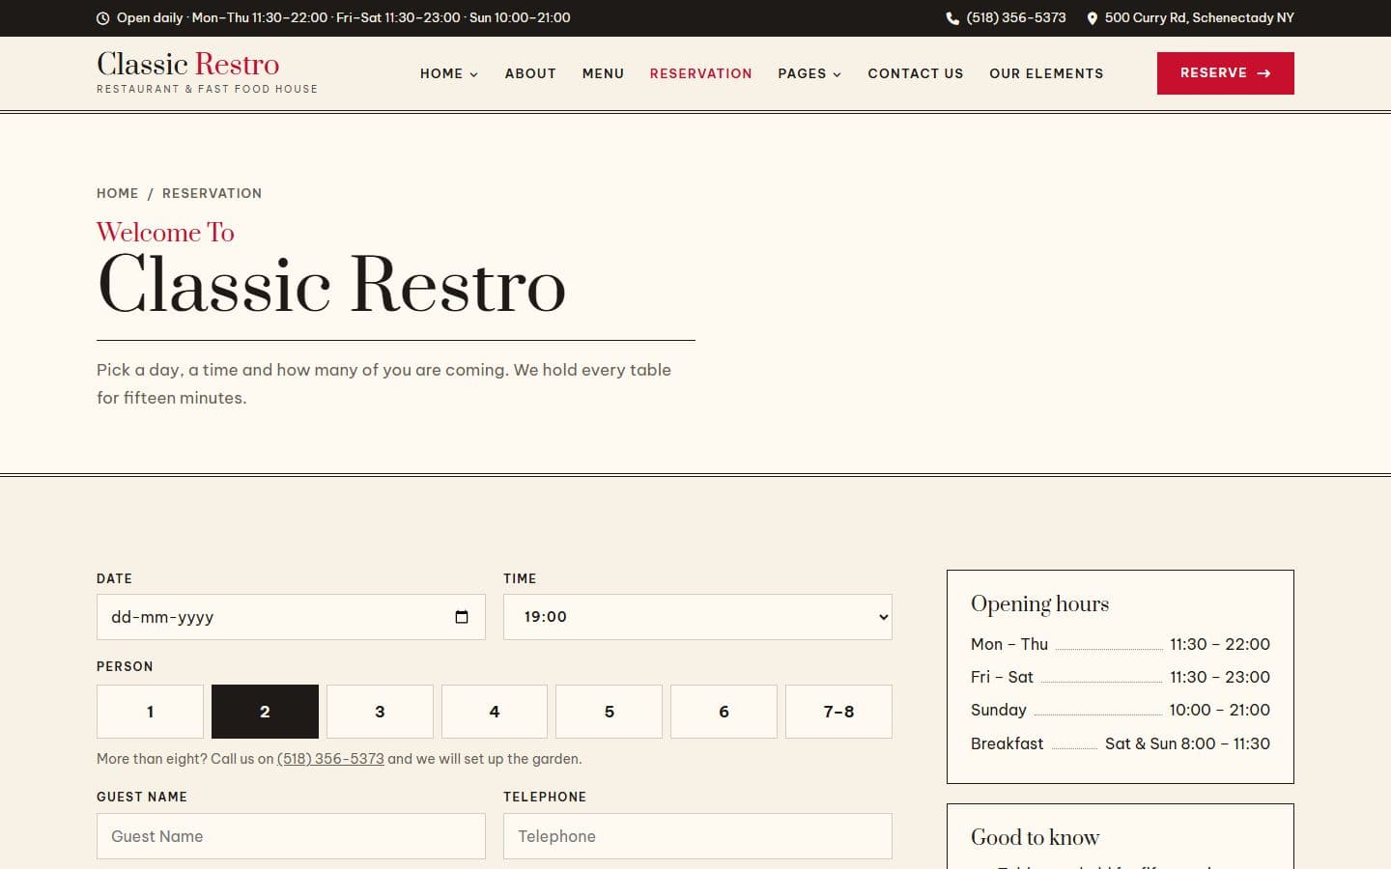Click the top bar phone number

click(x=1016, y=18)
